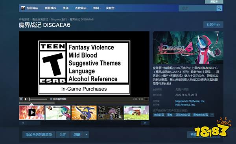
Task: Open developer Nippon Ichi Software, Inc.
Action: [190, 101]
